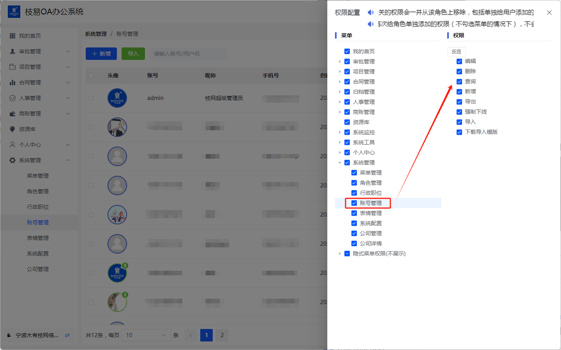
Task: Click the 合同管理 bar chart icon
Action: 12,82
